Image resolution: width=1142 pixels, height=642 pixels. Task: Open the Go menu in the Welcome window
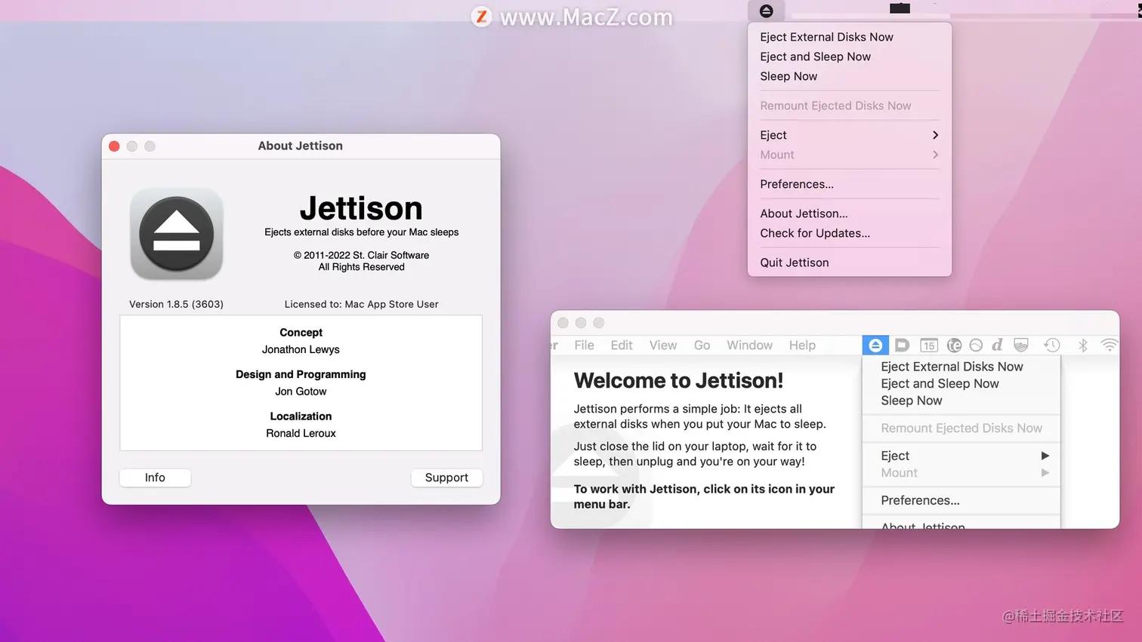click(x=702, y=346)
